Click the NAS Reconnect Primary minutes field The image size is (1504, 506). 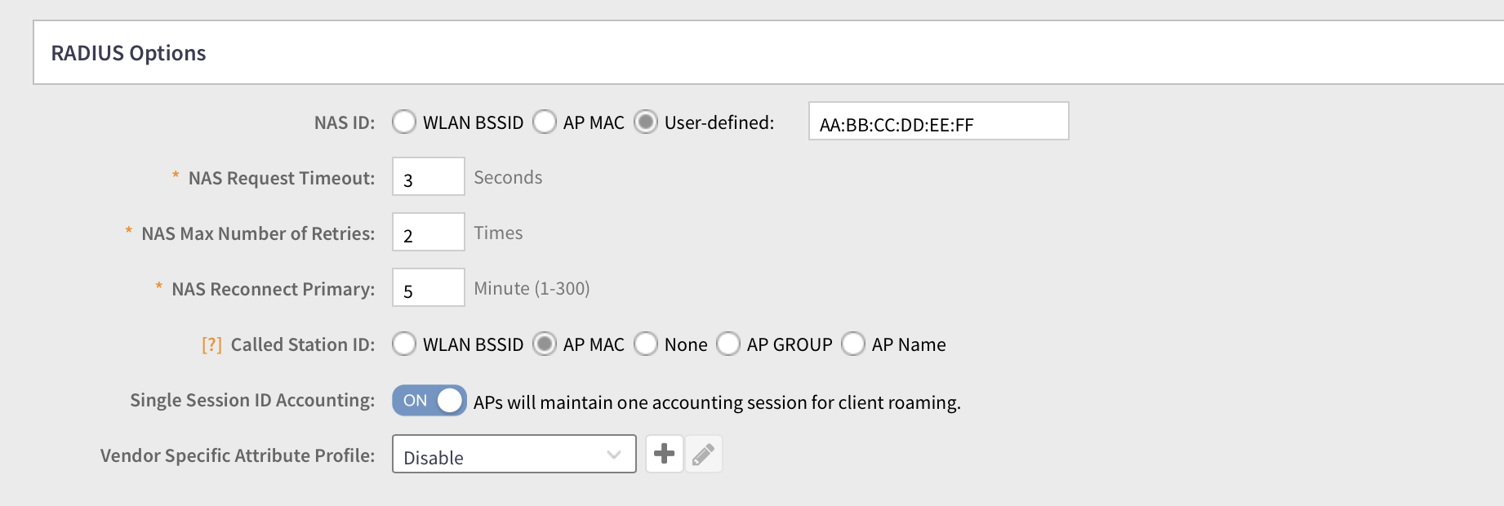pos(428,288)
